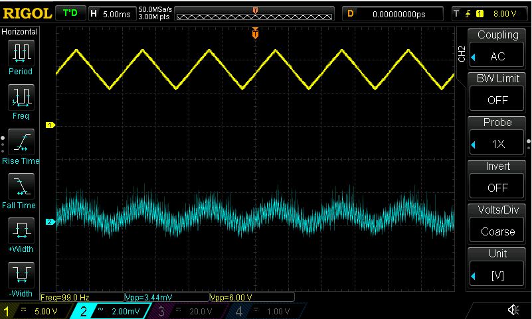
Task: Click the orange trigger position marker
Action: pos(255,33)
